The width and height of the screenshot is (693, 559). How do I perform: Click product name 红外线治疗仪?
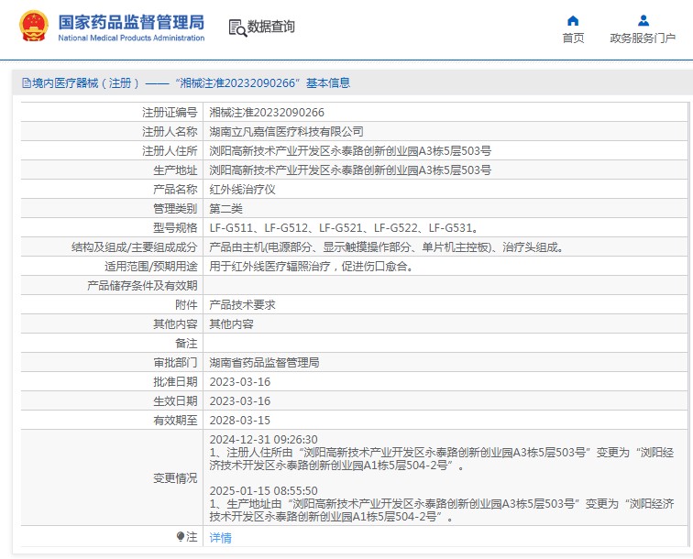242,190
